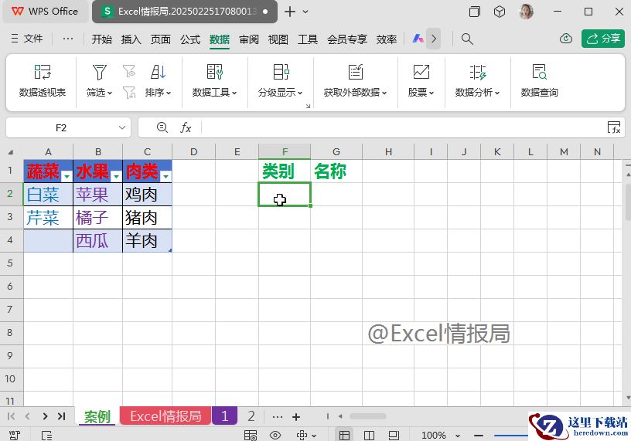Image resolution: width=631 pixels, height=441 pixels.
Task: Switch to the 开始 ribbon tab
Action: click(102, 39)
